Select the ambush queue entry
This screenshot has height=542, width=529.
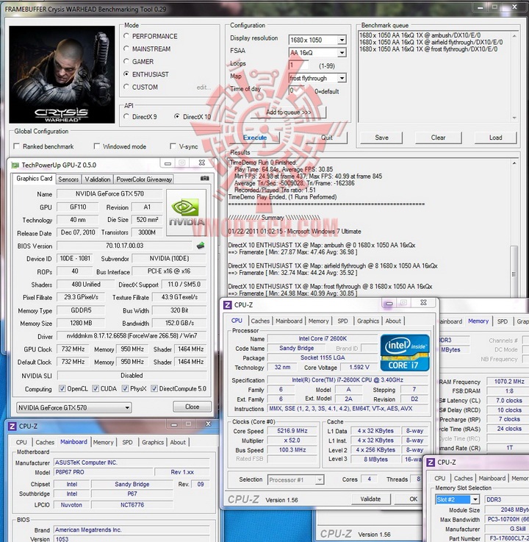[x=420, y=35]
